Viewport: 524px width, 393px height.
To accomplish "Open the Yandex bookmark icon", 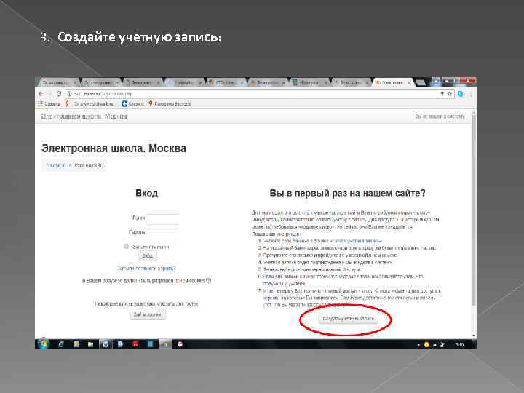I will [67, 103].
